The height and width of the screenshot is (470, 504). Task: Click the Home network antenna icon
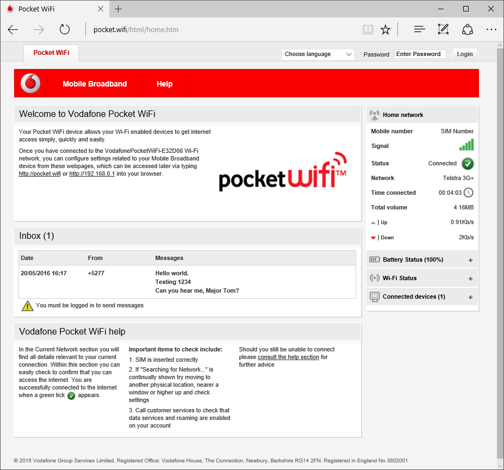point(375,115)
